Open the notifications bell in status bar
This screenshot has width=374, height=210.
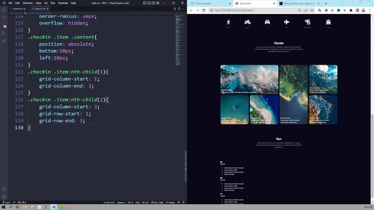click(x=183, y=202)
